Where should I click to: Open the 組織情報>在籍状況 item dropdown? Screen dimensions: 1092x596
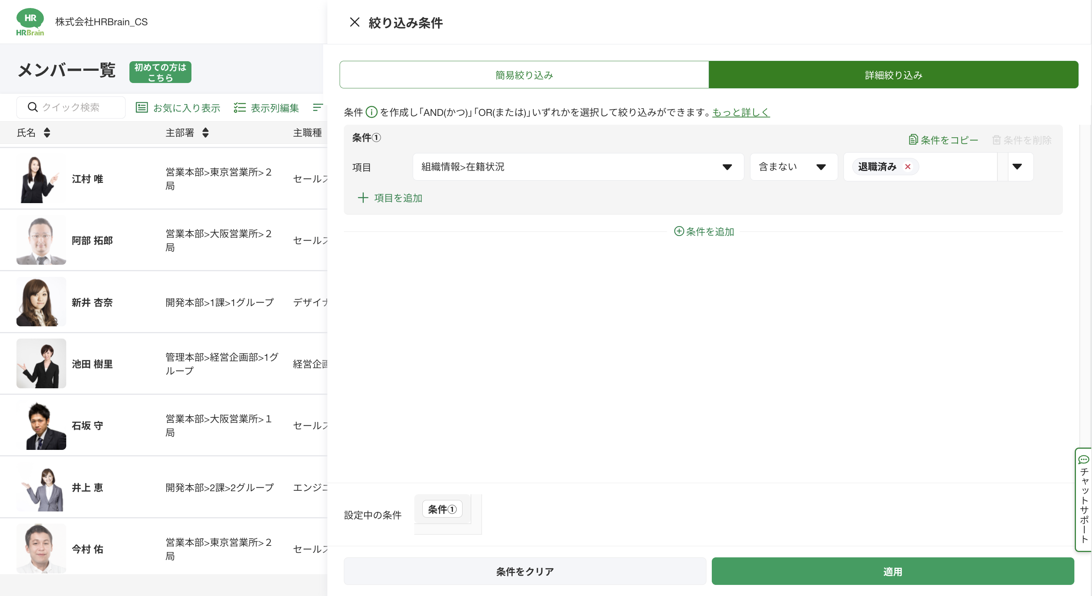[578, 167]
